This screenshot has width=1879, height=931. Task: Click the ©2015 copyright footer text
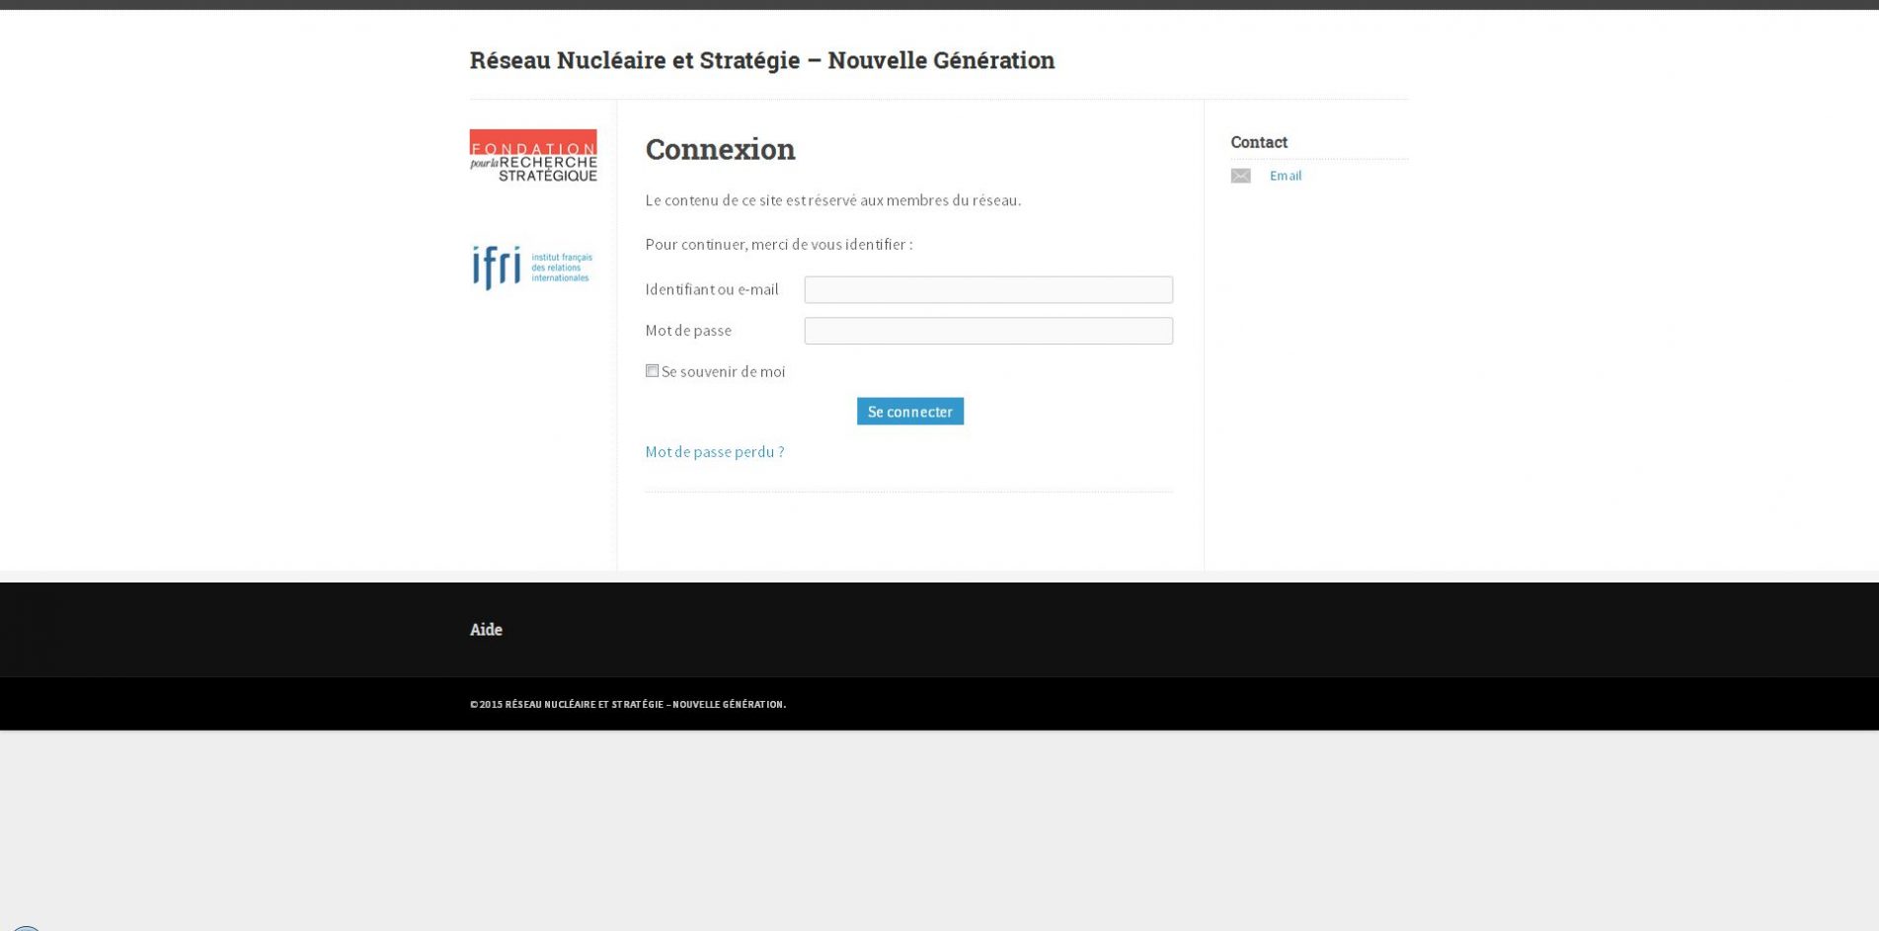pyautogui.click(x=628, y=704)
